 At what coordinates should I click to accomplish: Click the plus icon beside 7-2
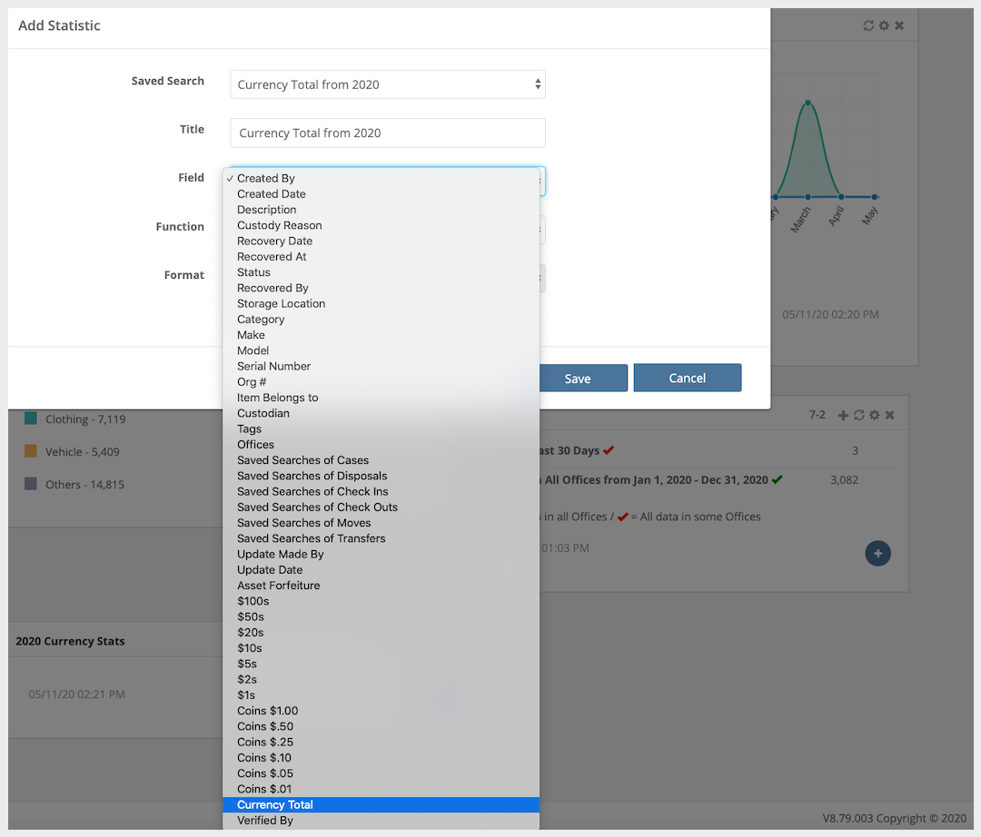click(843, 415)
